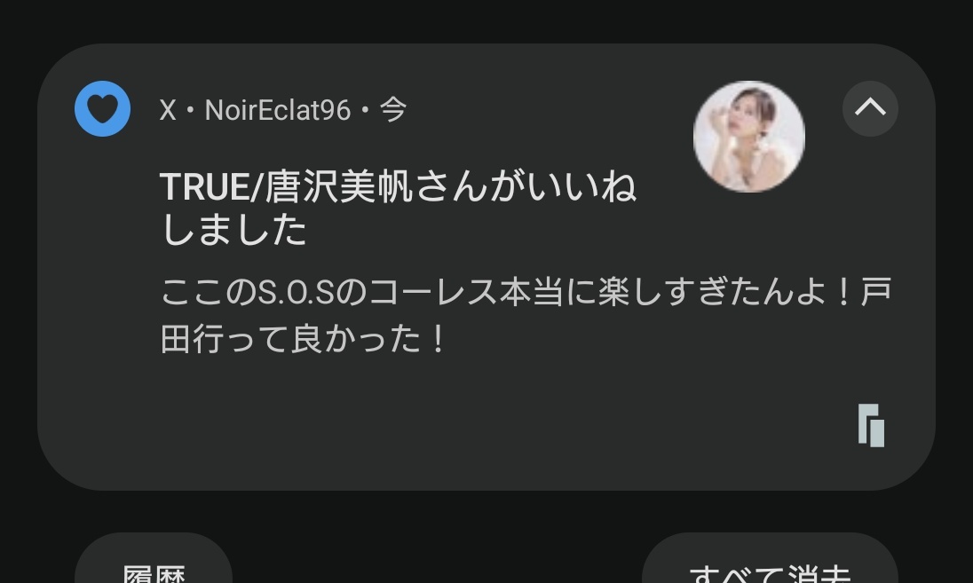Image resolution: width=973 pixels, height=583 pixels.
Task: Tap the dark background above the notification card
Action: click(x=486, y=20)
